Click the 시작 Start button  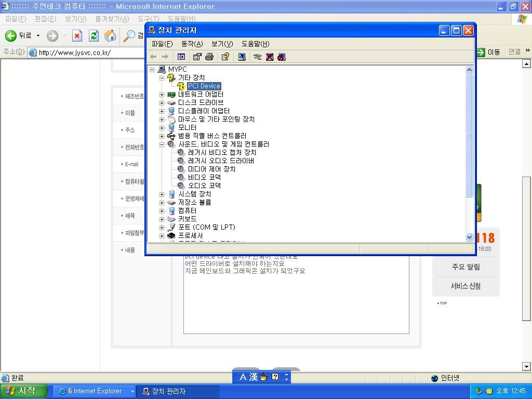coord(22,391)
